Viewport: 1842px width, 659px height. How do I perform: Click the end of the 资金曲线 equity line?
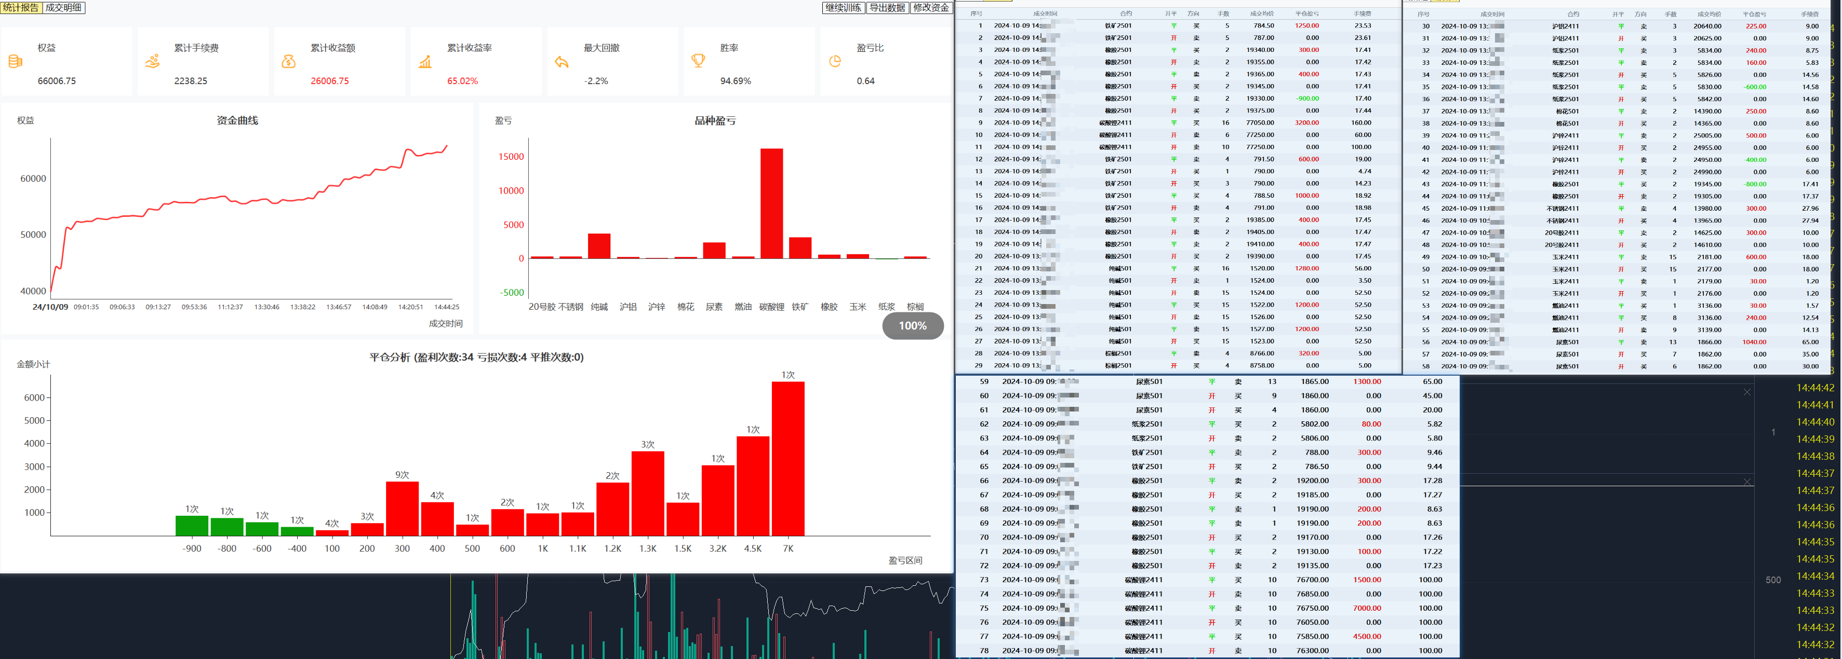[447, 146]
